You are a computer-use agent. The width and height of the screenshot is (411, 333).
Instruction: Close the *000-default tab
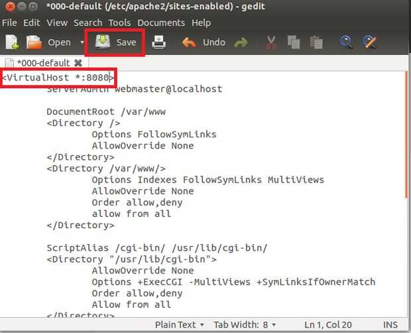78,63
